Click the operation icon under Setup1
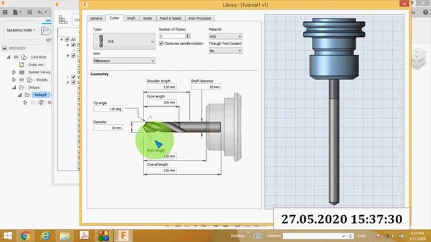Image resolution: width=431 pixels, height=242 pixels. pos(41,102)
